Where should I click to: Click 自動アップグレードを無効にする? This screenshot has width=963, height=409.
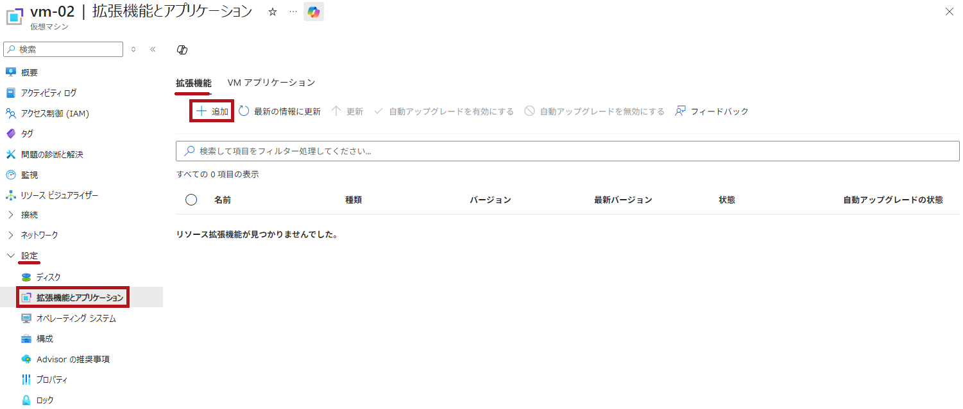pyautogui.click(x=594, y=111)
